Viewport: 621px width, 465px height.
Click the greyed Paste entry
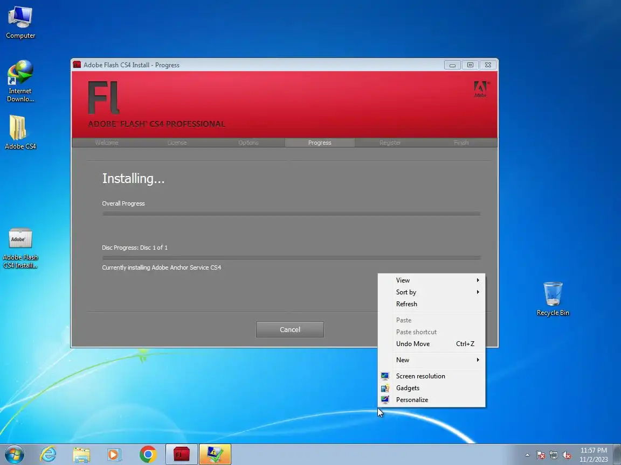(432, 320)
